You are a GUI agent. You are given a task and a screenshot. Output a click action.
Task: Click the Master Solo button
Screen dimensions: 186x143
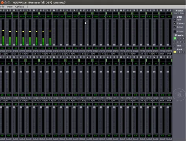click(182, 13)
